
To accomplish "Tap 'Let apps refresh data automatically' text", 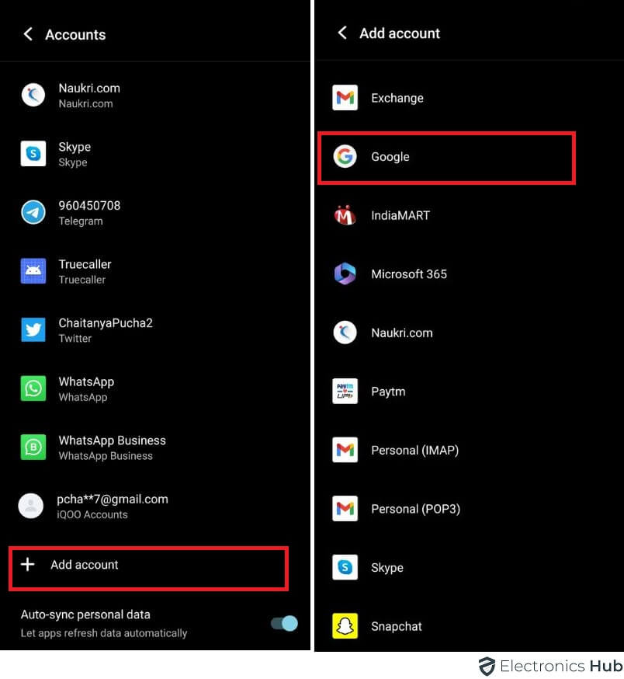I will (104, 633).
